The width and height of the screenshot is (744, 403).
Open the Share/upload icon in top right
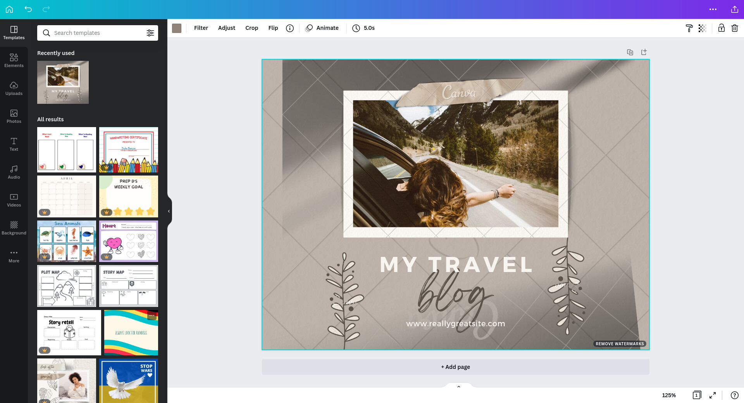(734, 9)
